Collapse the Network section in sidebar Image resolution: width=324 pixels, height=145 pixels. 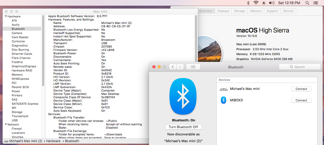[x=6, y=124]
